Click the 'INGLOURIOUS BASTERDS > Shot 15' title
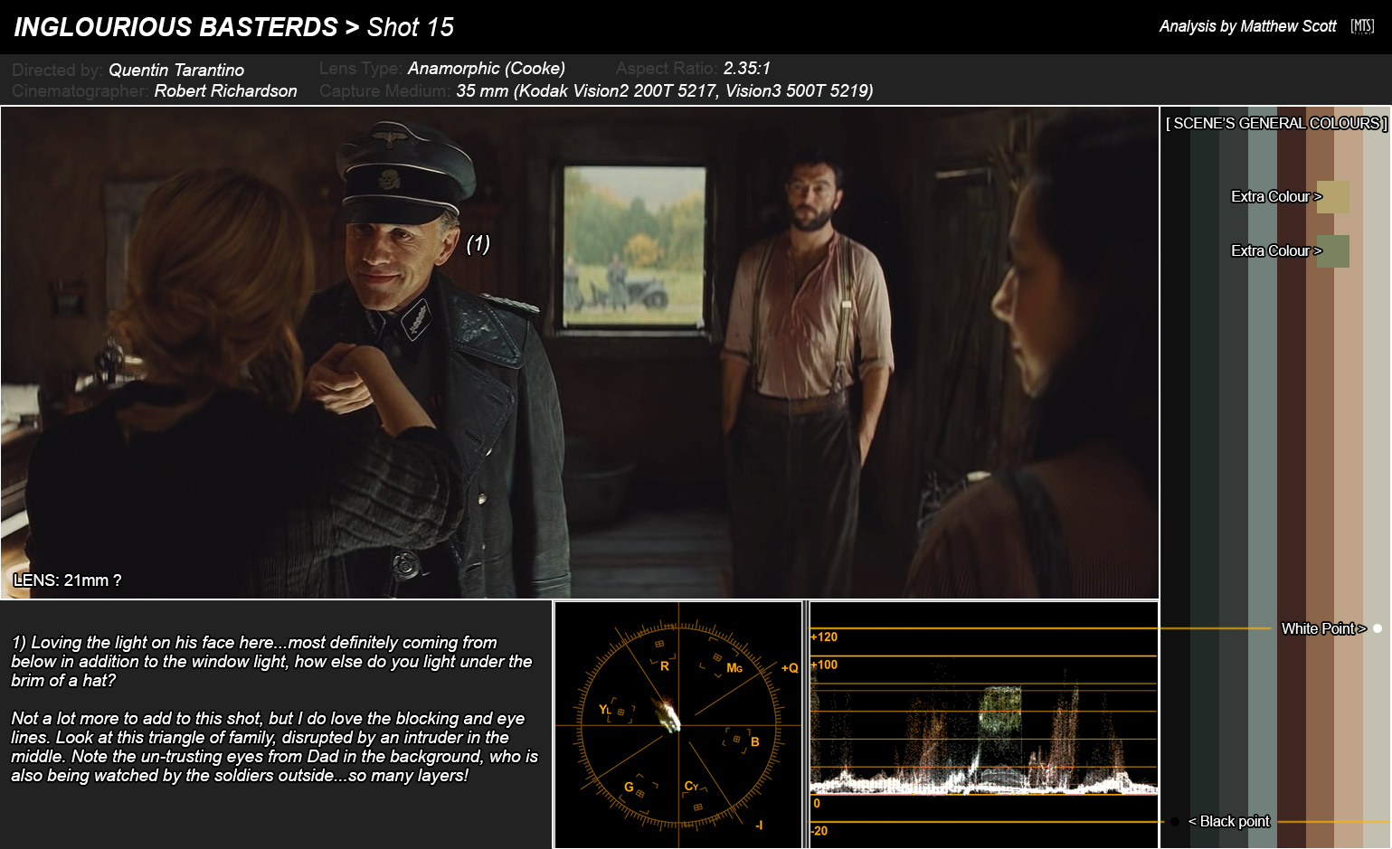 234,27
